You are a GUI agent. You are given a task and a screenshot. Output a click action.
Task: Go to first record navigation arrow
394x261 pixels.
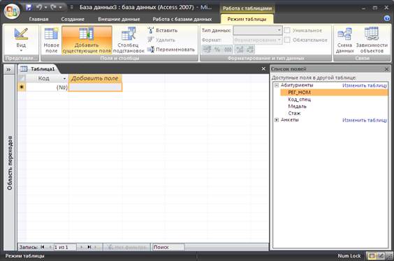coord(43,247)
